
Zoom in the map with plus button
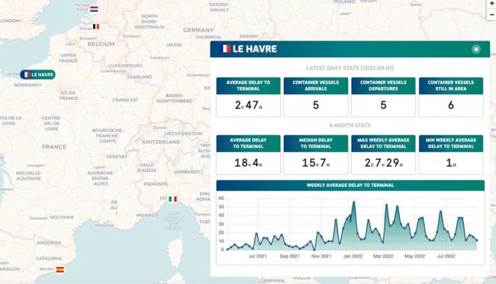pyautogui.click(x=491, y=4)
